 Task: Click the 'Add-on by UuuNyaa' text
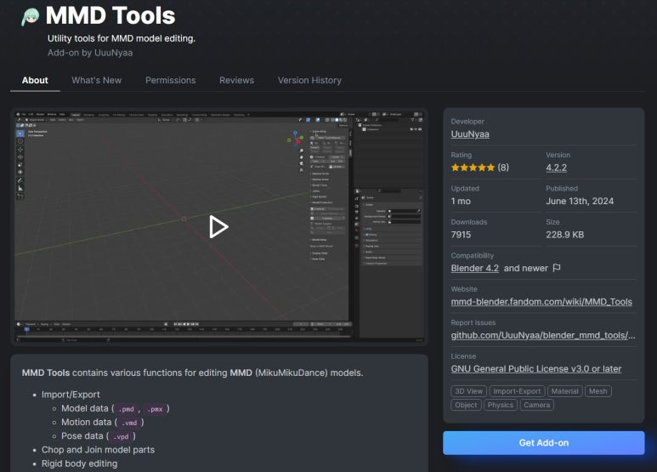coord(90,53)
